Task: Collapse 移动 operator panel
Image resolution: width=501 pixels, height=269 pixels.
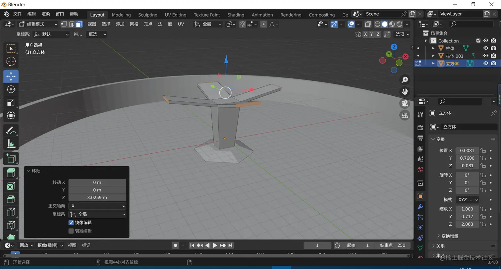Action: coord(29,171)
